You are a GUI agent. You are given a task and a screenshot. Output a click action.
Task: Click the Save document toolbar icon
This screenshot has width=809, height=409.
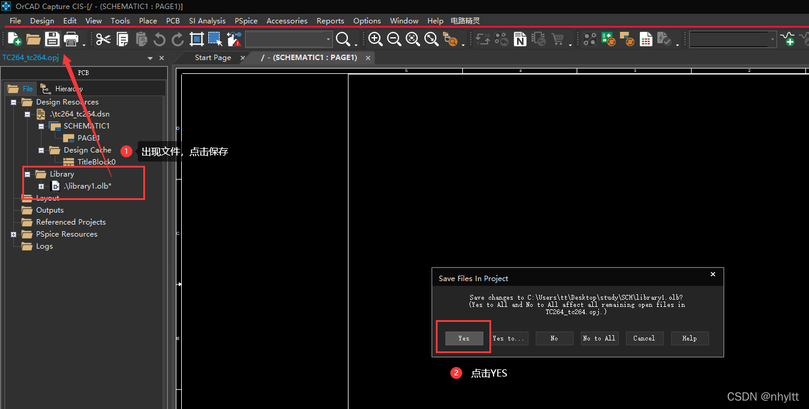point(52,40)
